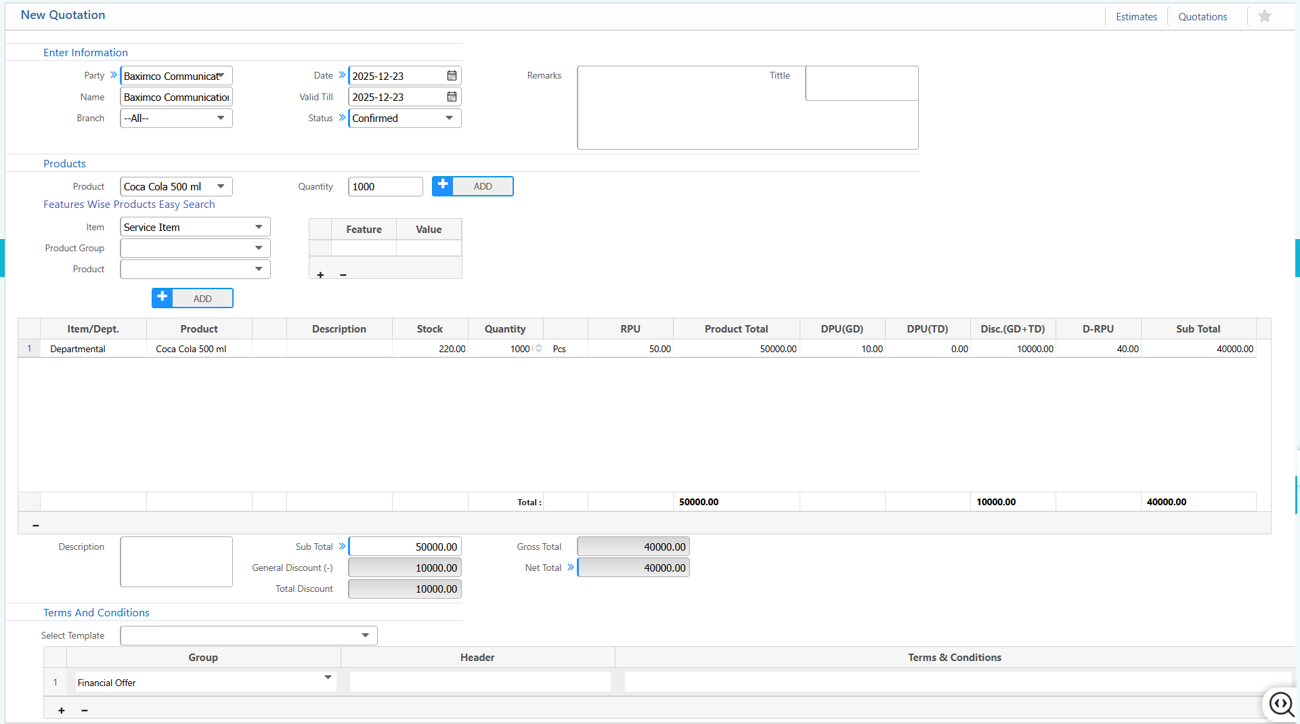Click the favorite star icon
Image resolution: width=1300 pixels, height=724 pixels.
(1264, 16)
